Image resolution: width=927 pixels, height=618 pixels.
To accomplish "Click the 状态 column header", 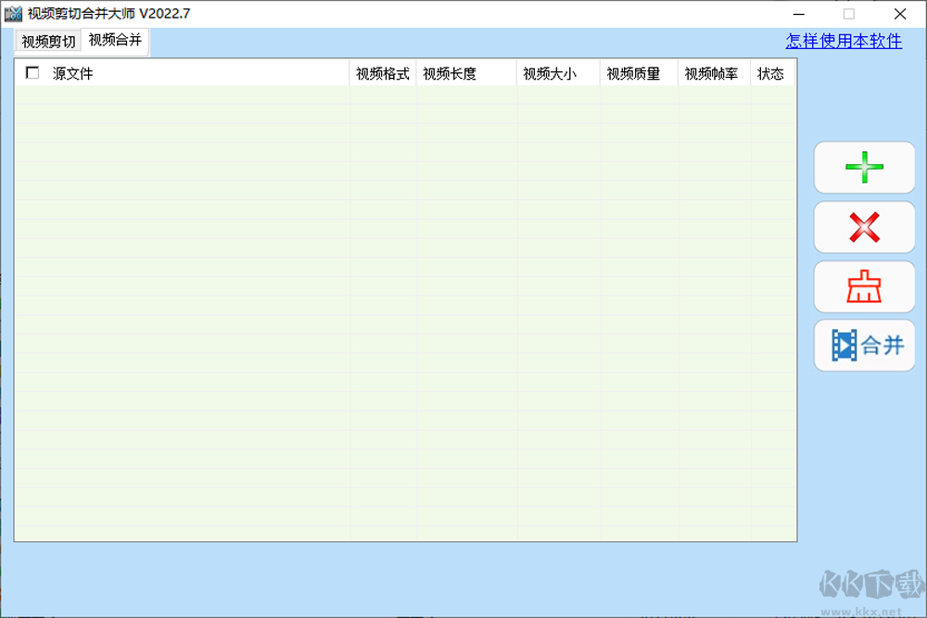I will (x=770, y=73).
